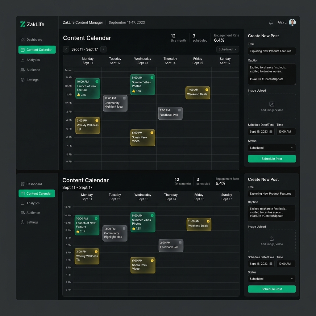The height and width of the screenshot is (316, 316).
Task: Click the clock icon on the lower Sneak Peek Video
Action: pyautogui.click(x=152, y=260)
